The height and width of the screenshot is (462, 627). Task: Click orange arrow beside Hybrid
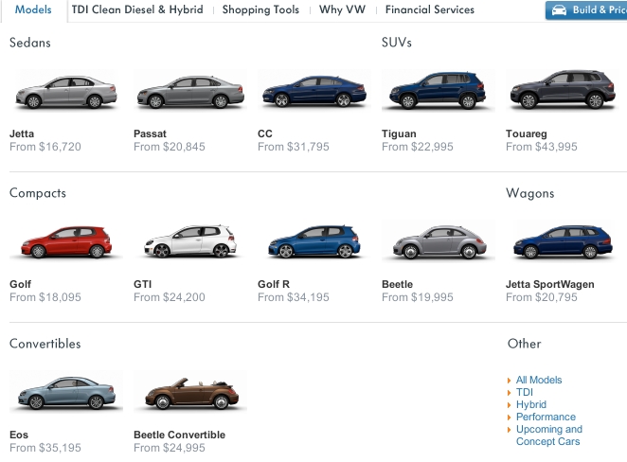509,405
